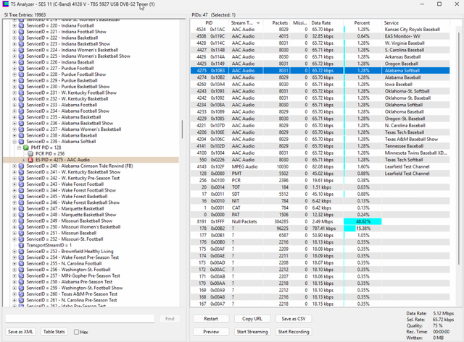Click the gray PCR PID 256 icon
This screenshot has height=342, width=464.
pos(30,154)
